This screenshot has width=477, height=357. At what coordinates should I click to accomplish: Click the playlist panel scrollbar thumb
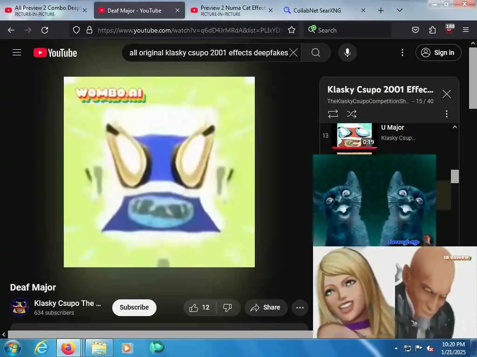pos(455,176)
